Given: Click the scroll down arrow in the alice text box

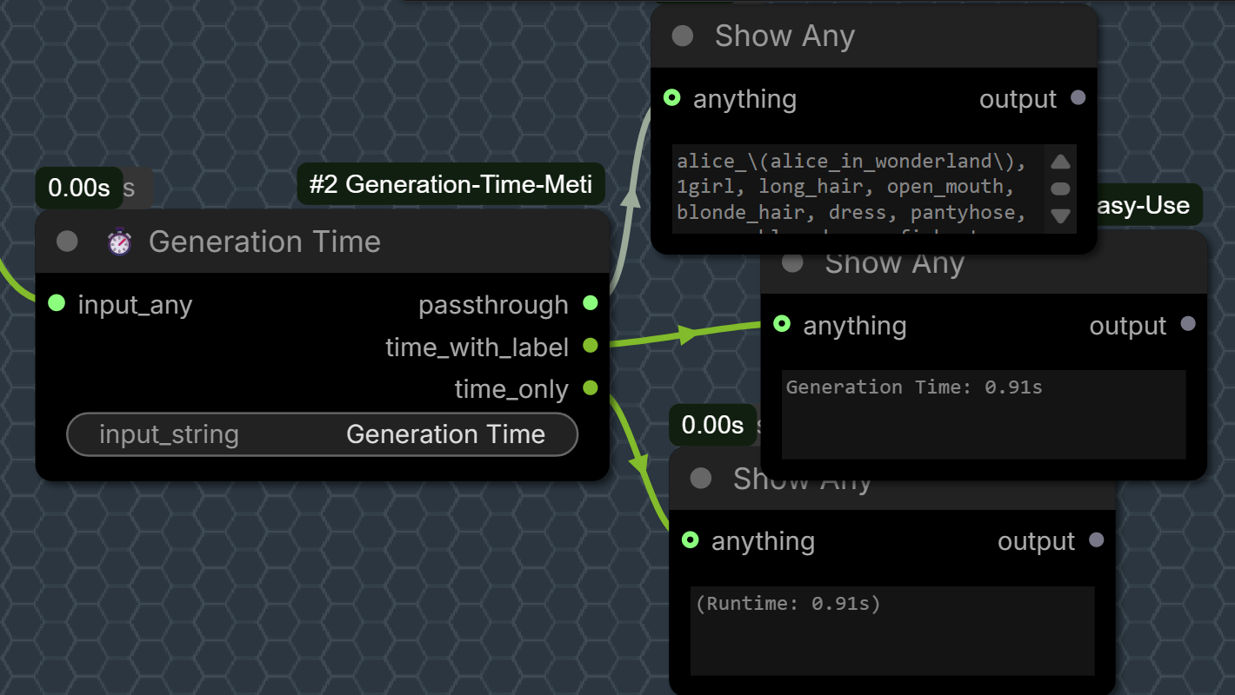Looking at the screenshot, I should pos(1060,215).
